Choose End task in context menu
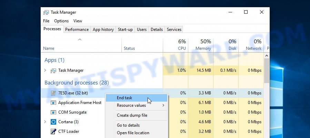The image size is (310, 138). [137, 98]
